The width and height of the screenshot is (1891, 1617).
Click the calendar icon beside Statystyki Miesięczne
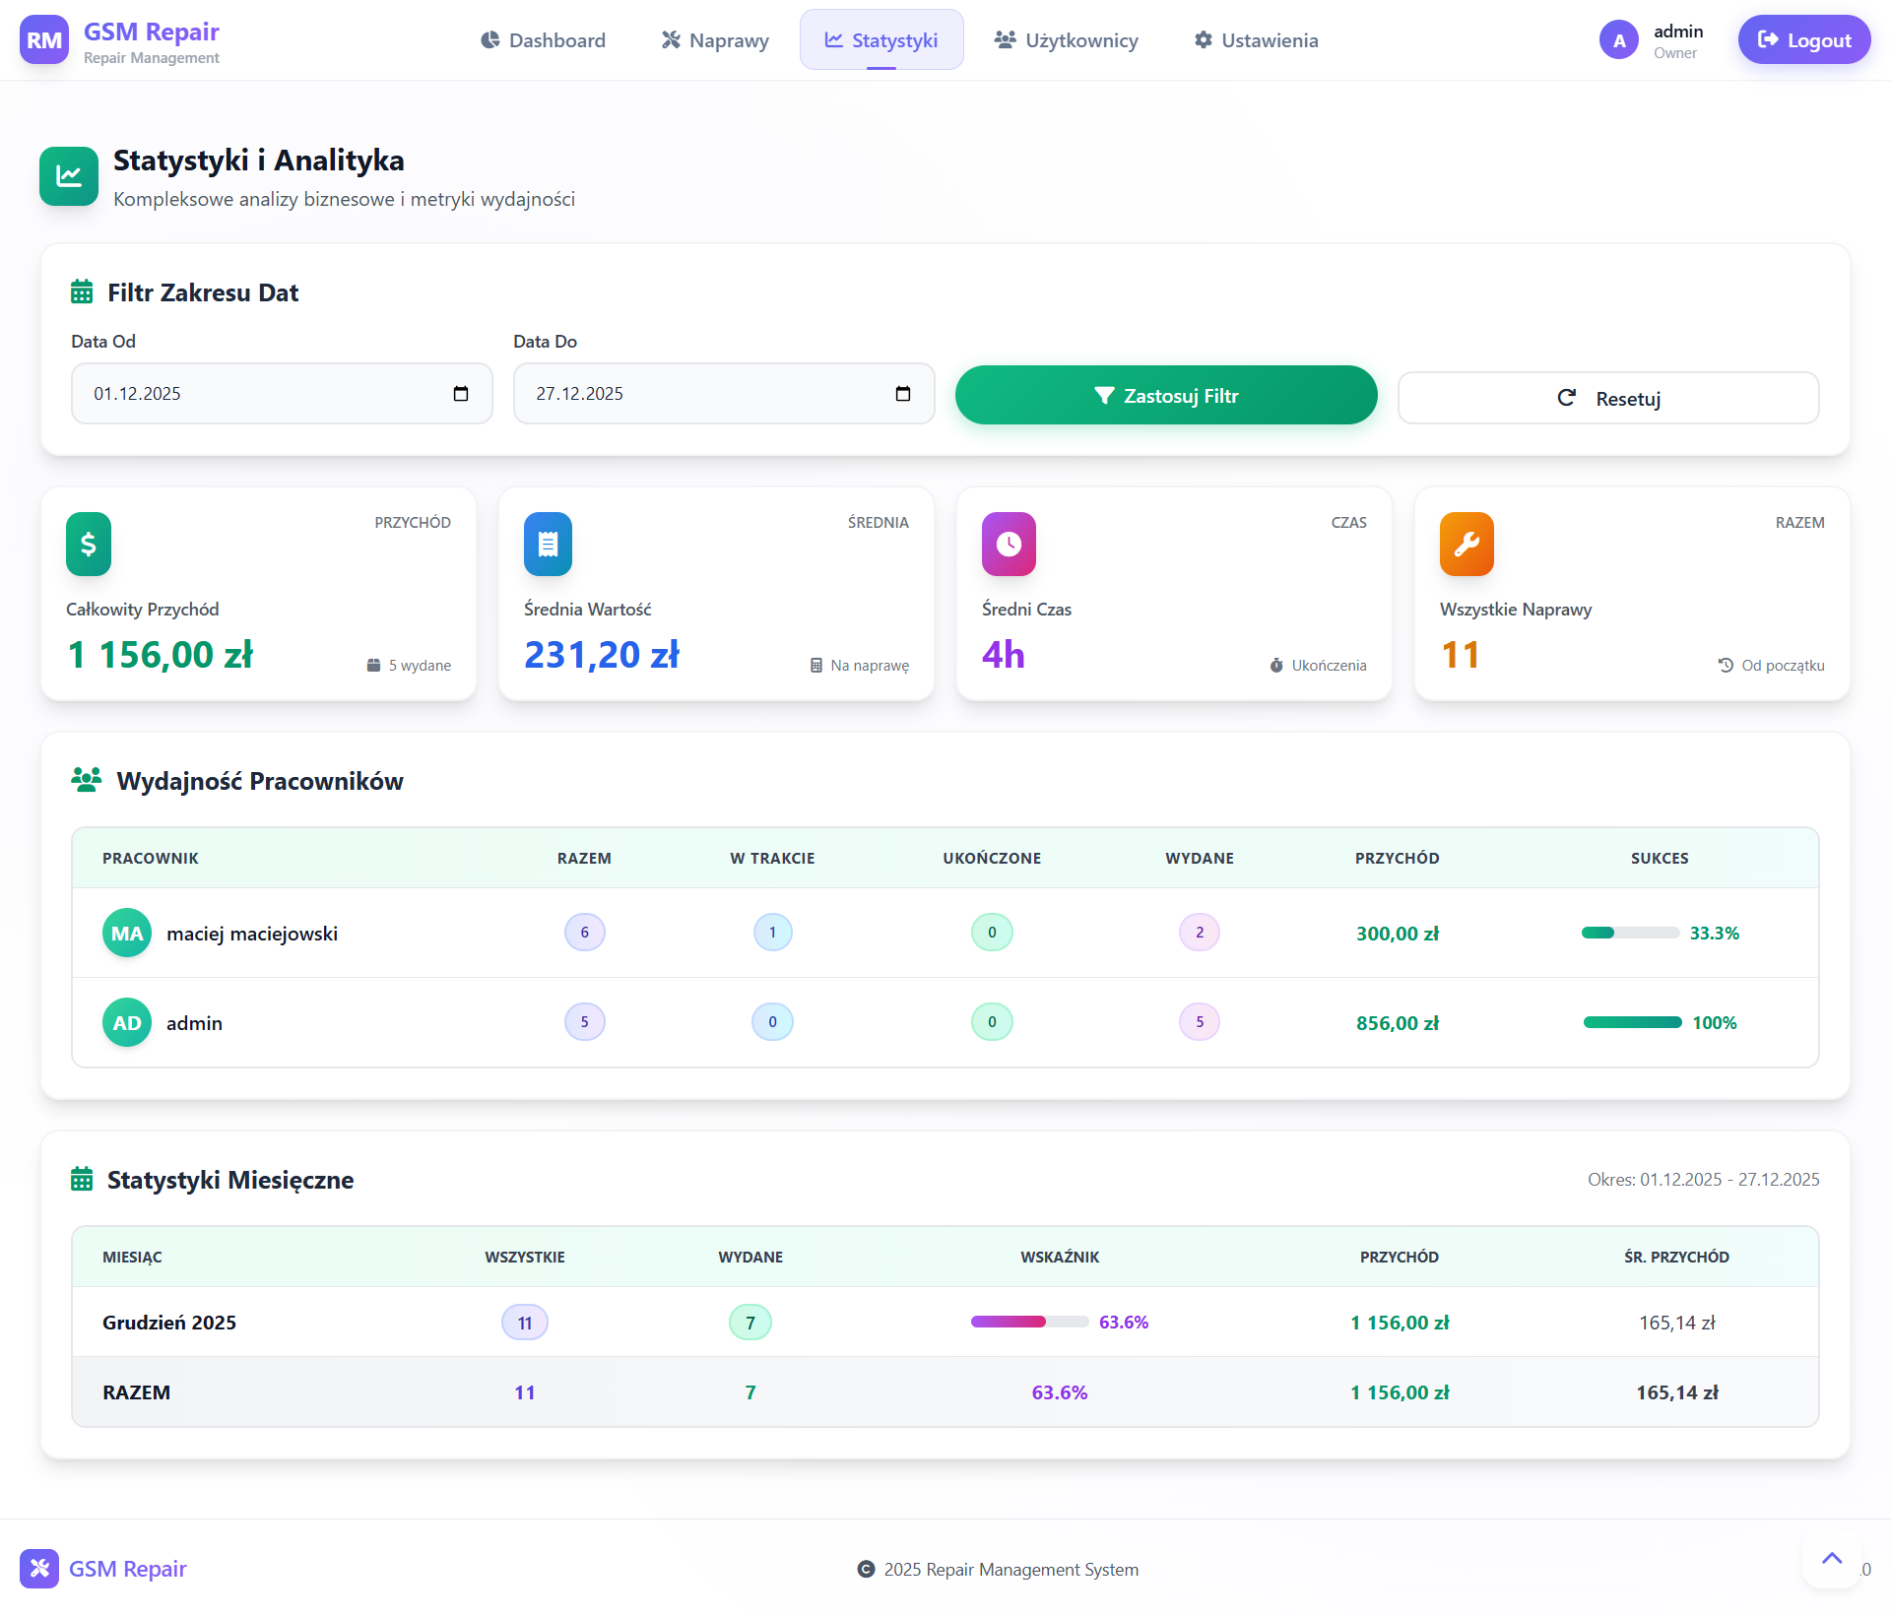[82, 1180]
